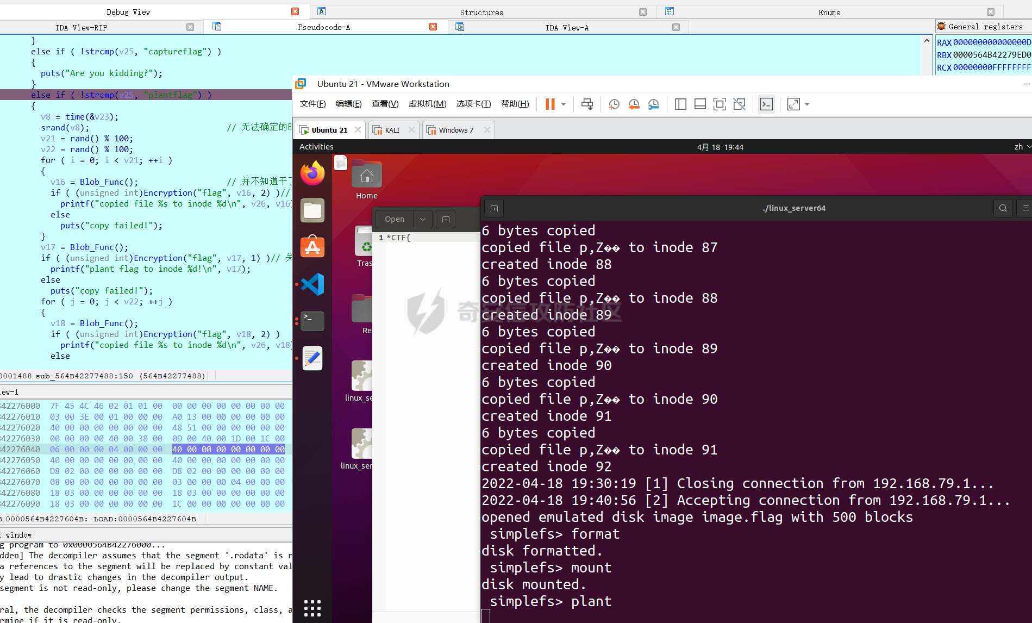
Task: Expand the stretch guest dropdown arrow
Action: pos(807,104)
